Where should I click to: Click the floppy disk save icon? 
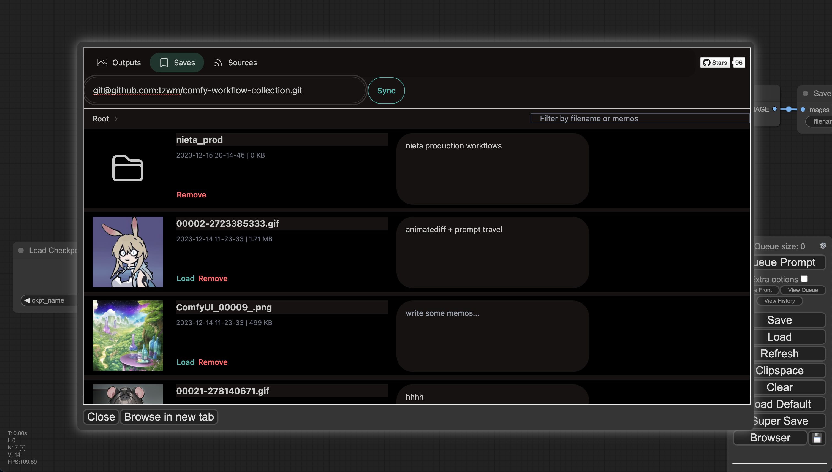[x=817, y=438]
